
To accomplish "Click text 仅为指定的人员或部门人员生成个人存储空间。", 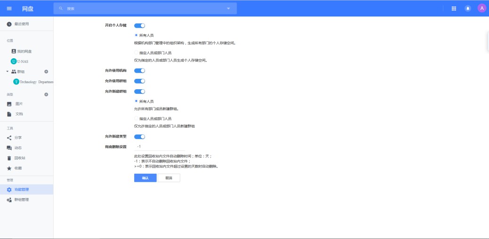I will pyautogui.click(x=171, y=61).
